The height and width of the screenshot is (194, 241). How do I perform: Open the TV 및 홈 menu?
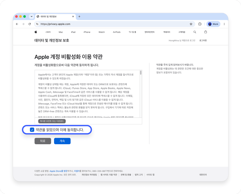tap(132, 32)
